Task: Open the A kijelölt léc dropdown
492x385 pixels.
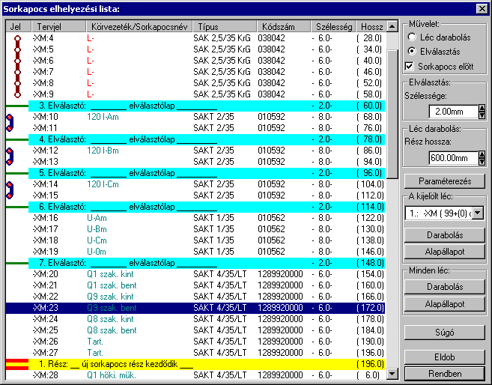Action: click(478, 213)
